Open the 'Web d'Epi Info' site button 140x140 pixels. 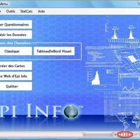click(16, 76)
